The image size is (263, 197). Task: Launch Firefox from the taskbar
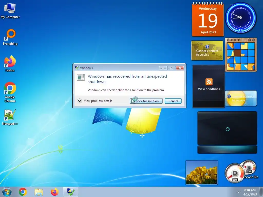55,192
